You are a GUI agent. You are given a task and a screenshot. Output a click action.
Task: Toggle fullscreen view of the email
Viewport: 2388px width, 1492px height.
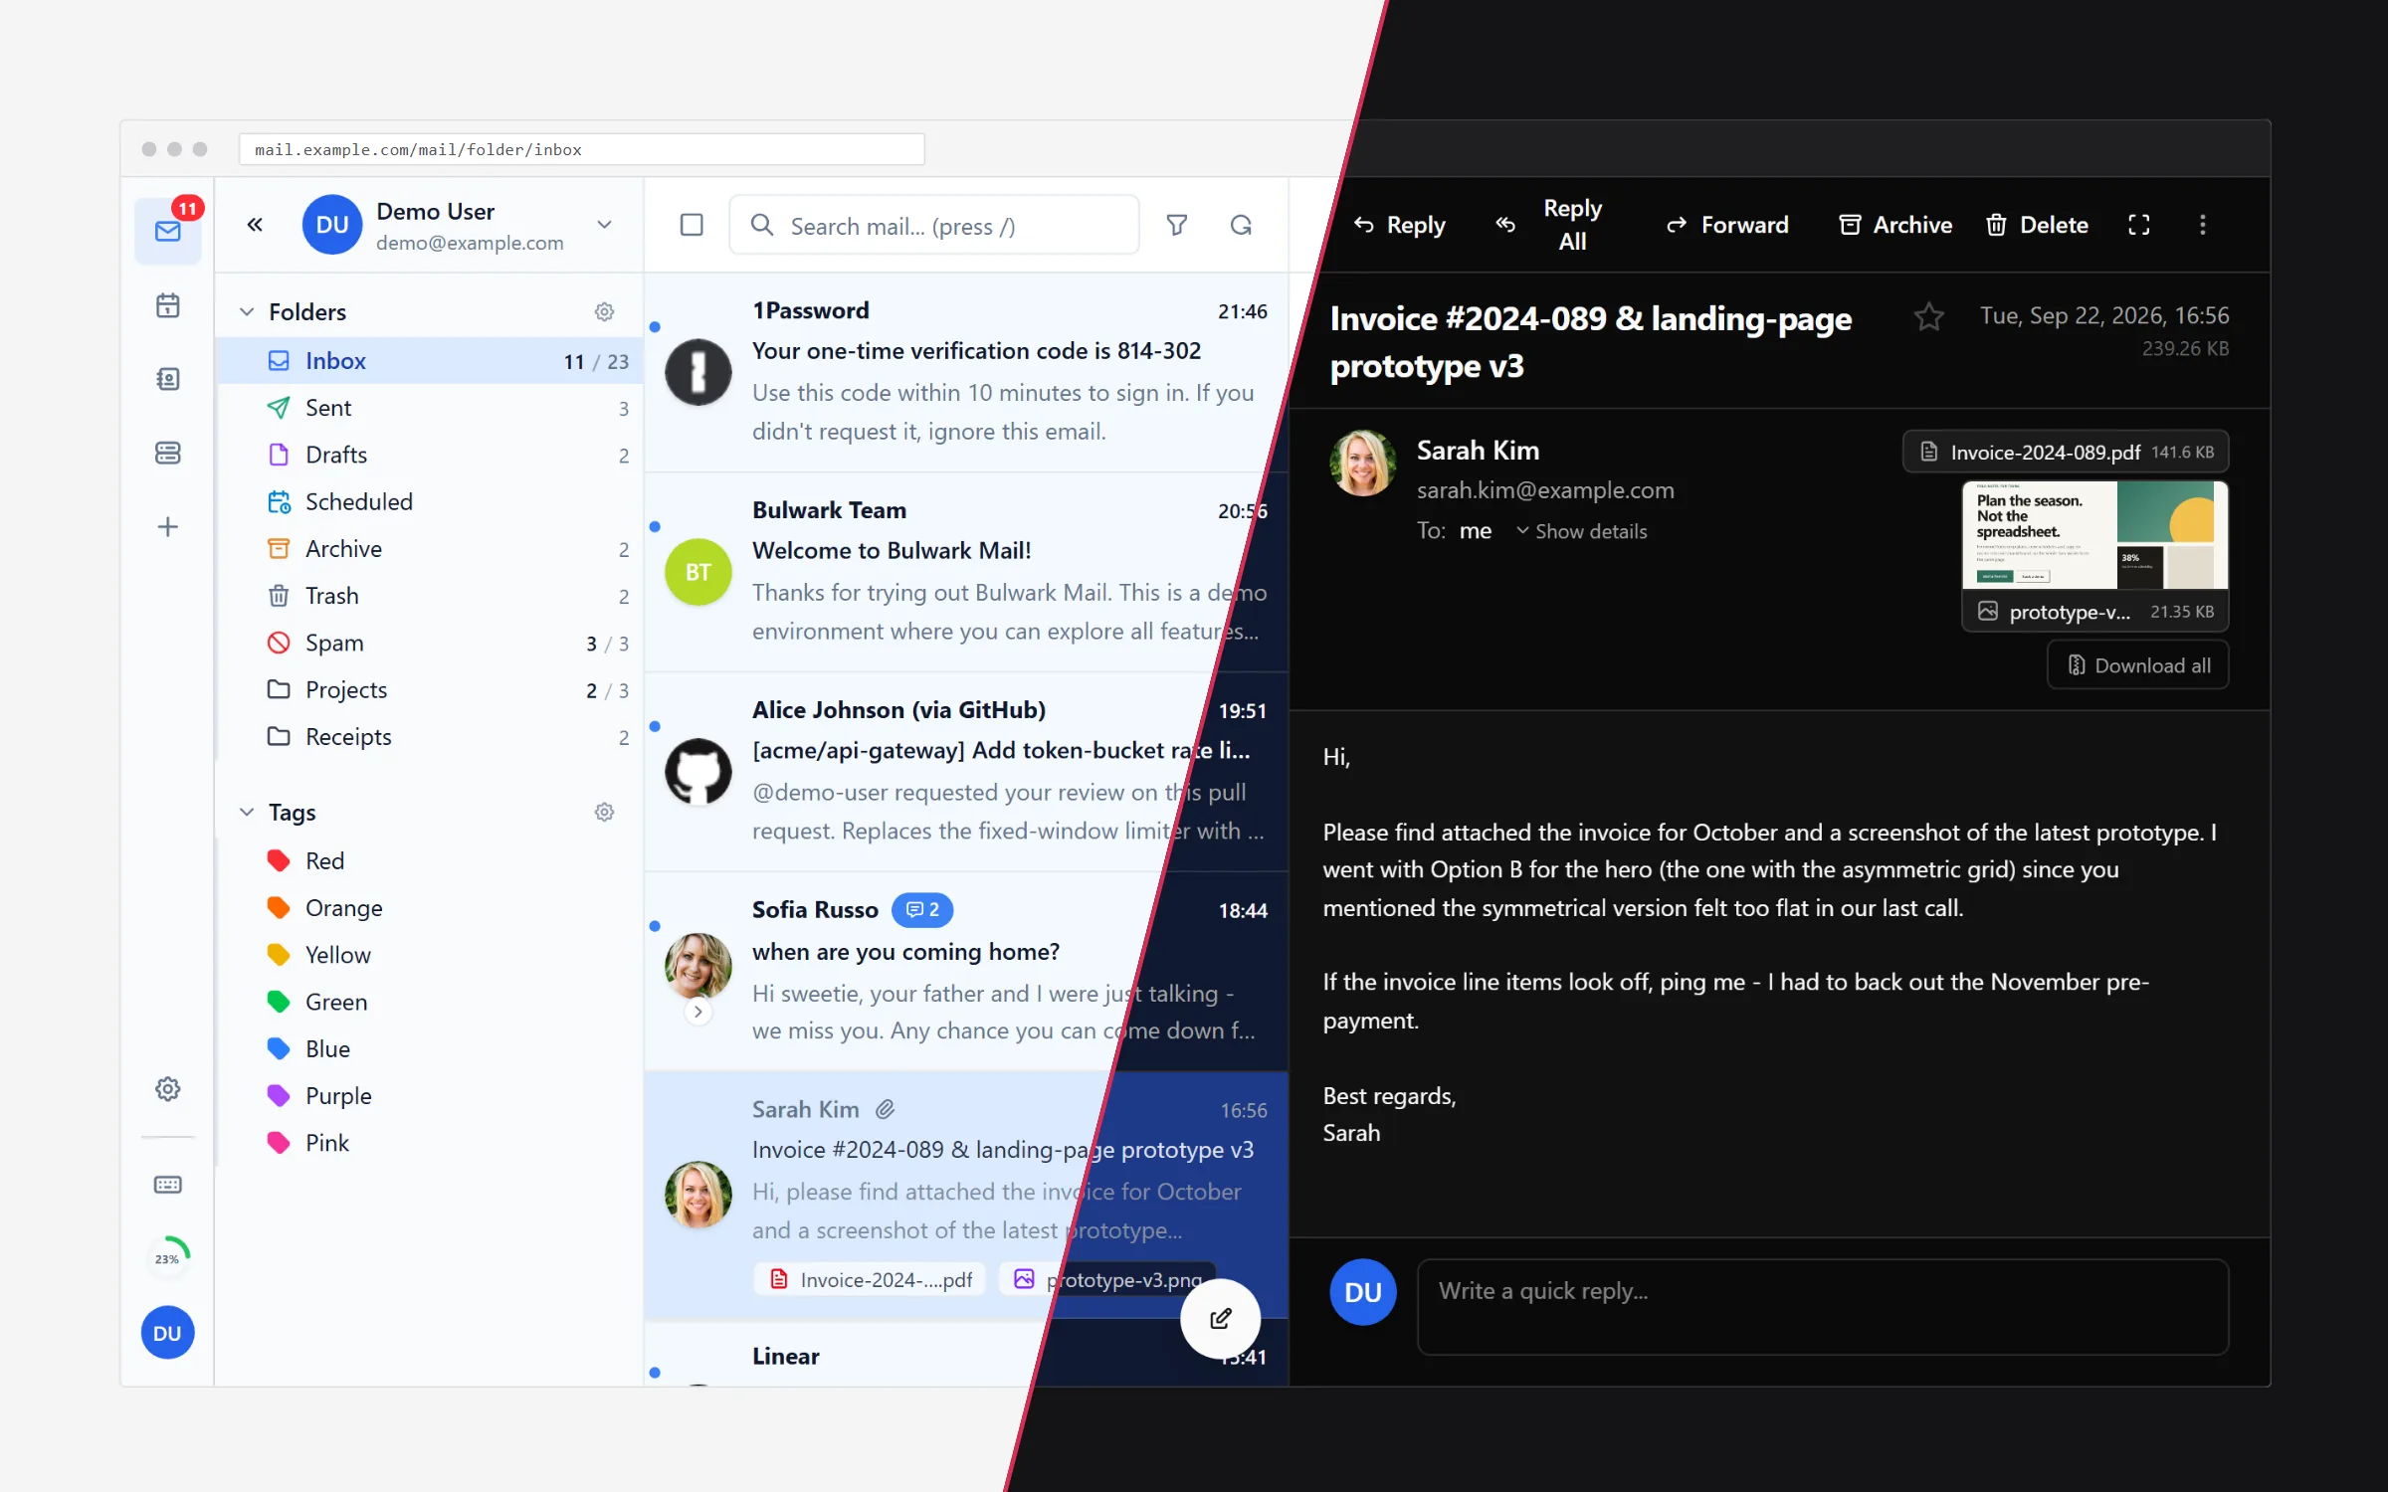pyautogui.click(x=2138, y=225)
